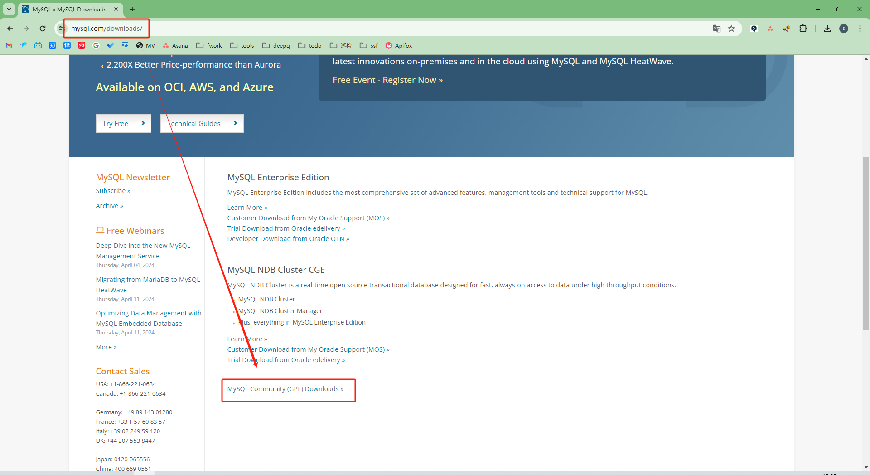The width and height of the screenshot is (870, 475).
Task: Open Developer Download from Oracle OTN
Action: point(288,239)
